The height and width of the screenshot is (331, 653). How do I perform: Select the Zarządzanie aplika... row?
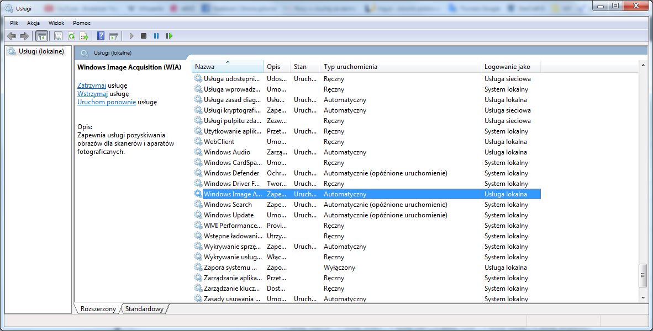pos(367,278)
